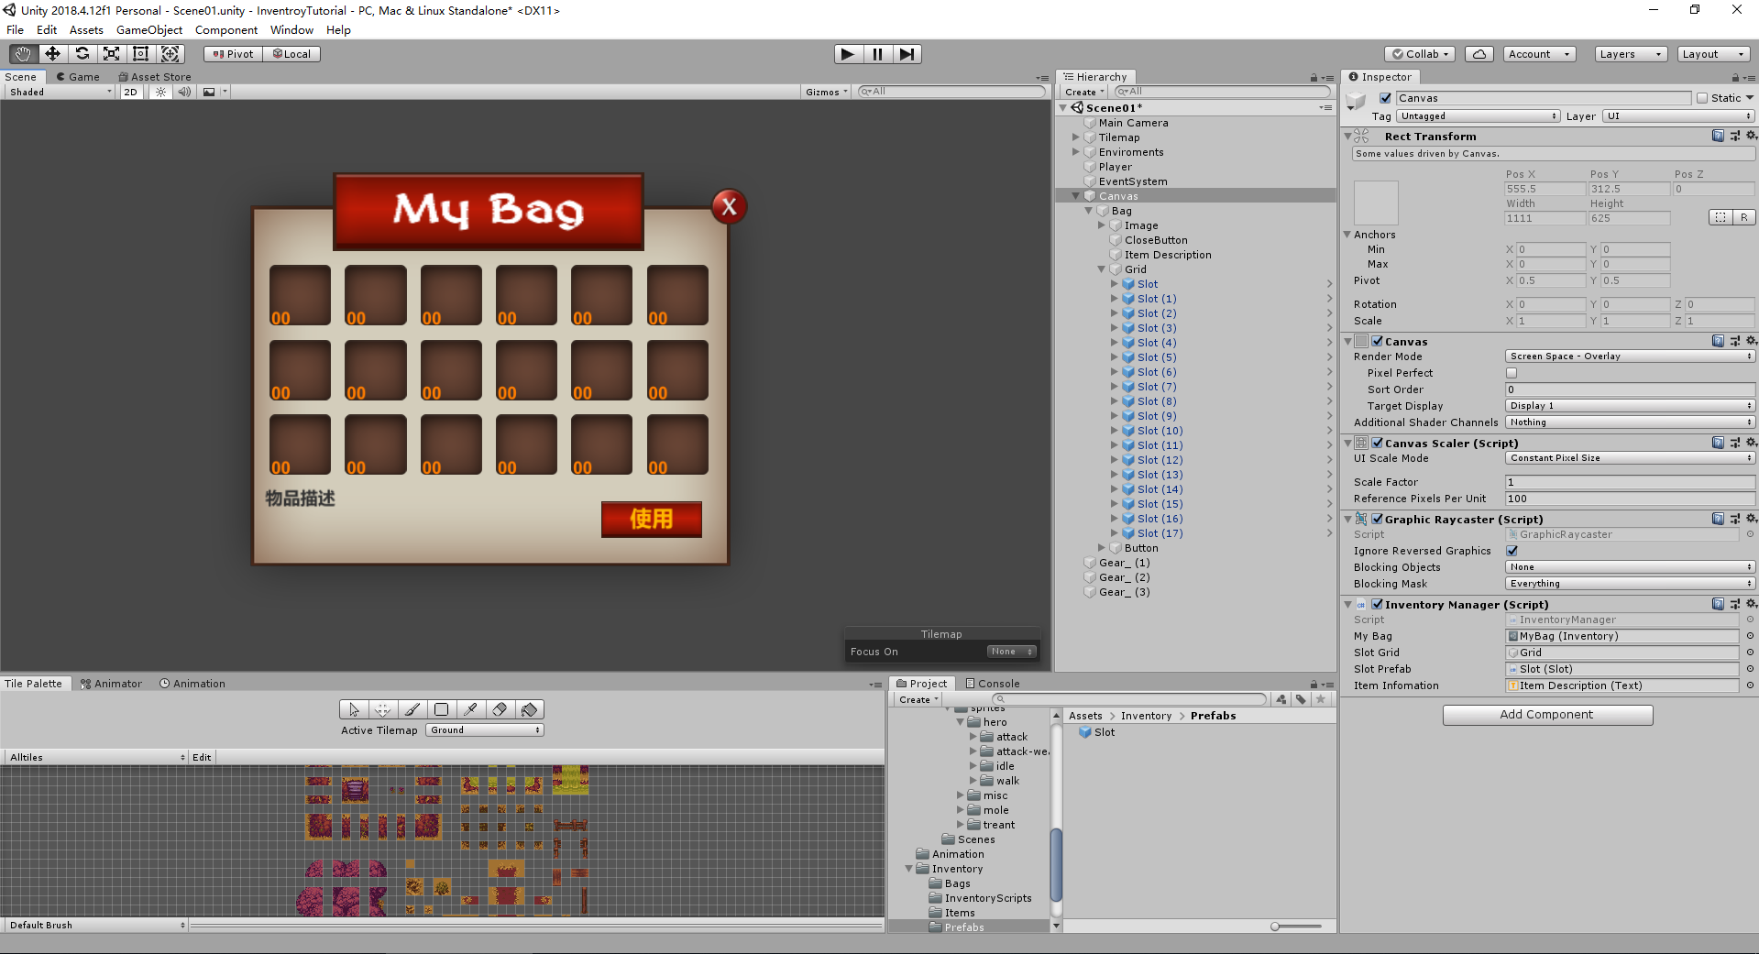Select the Fill Box tool in Tile Palette
The height and width of the screenshot is (954, 1759).
click(441, 708)
